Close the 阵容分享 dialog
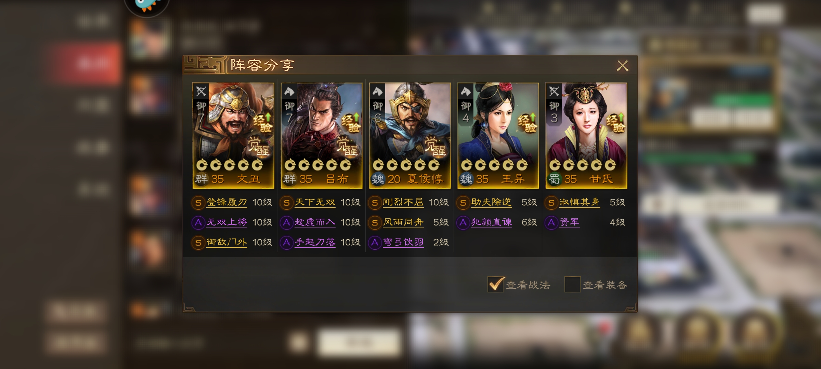 623,65
